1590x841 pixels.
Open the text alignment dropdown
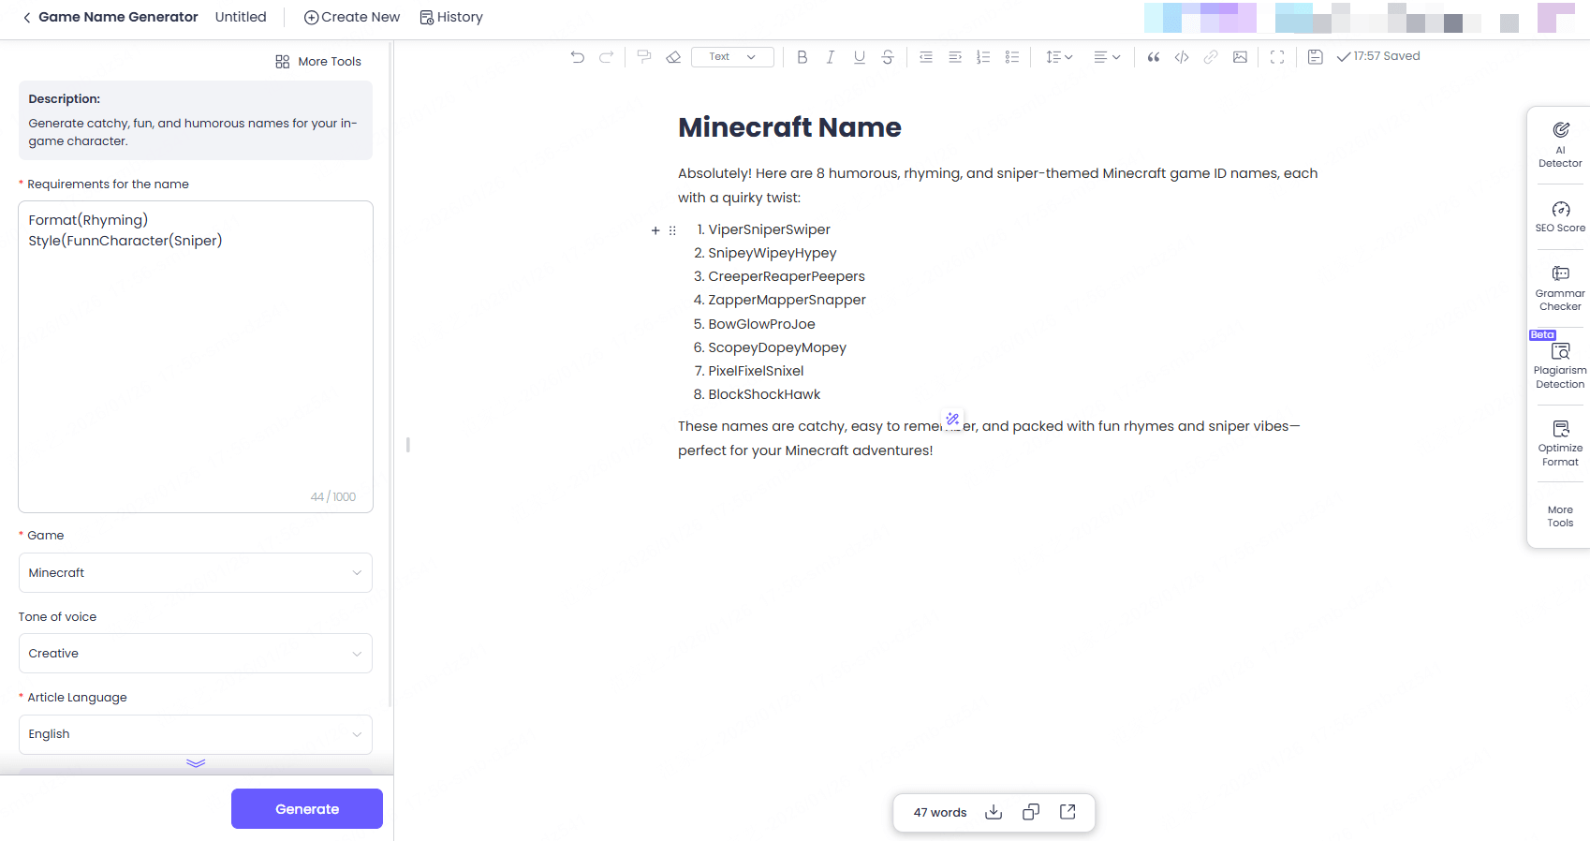pyautogui.click(x=1107, y=57)
